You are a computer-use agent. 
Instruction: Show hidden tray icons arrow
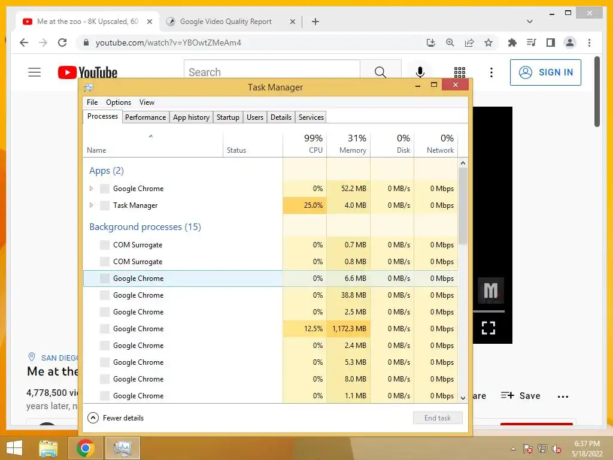coord(513,449)
